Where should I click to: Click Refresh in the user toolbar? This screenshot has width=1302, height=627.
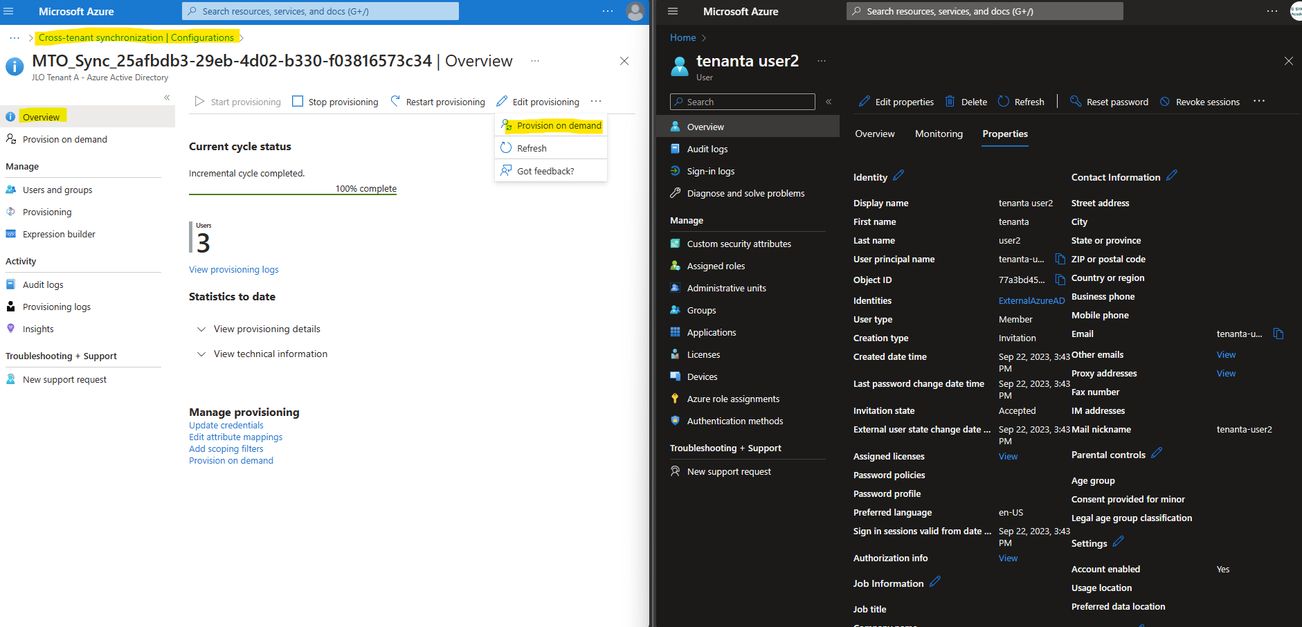[1021, 102]
